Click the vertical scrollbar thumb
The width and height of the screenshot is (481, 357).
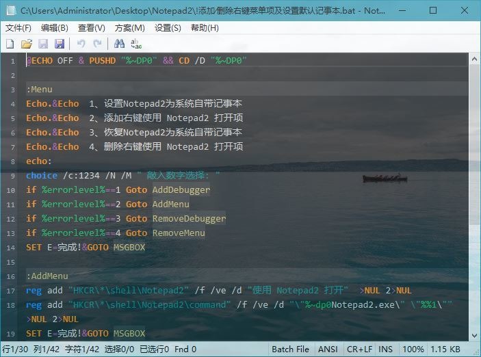click(474, 145)
